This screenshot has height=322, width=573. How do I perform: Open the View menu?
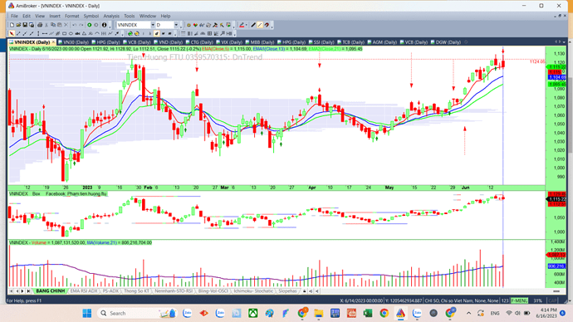click(x=40, y=16)
